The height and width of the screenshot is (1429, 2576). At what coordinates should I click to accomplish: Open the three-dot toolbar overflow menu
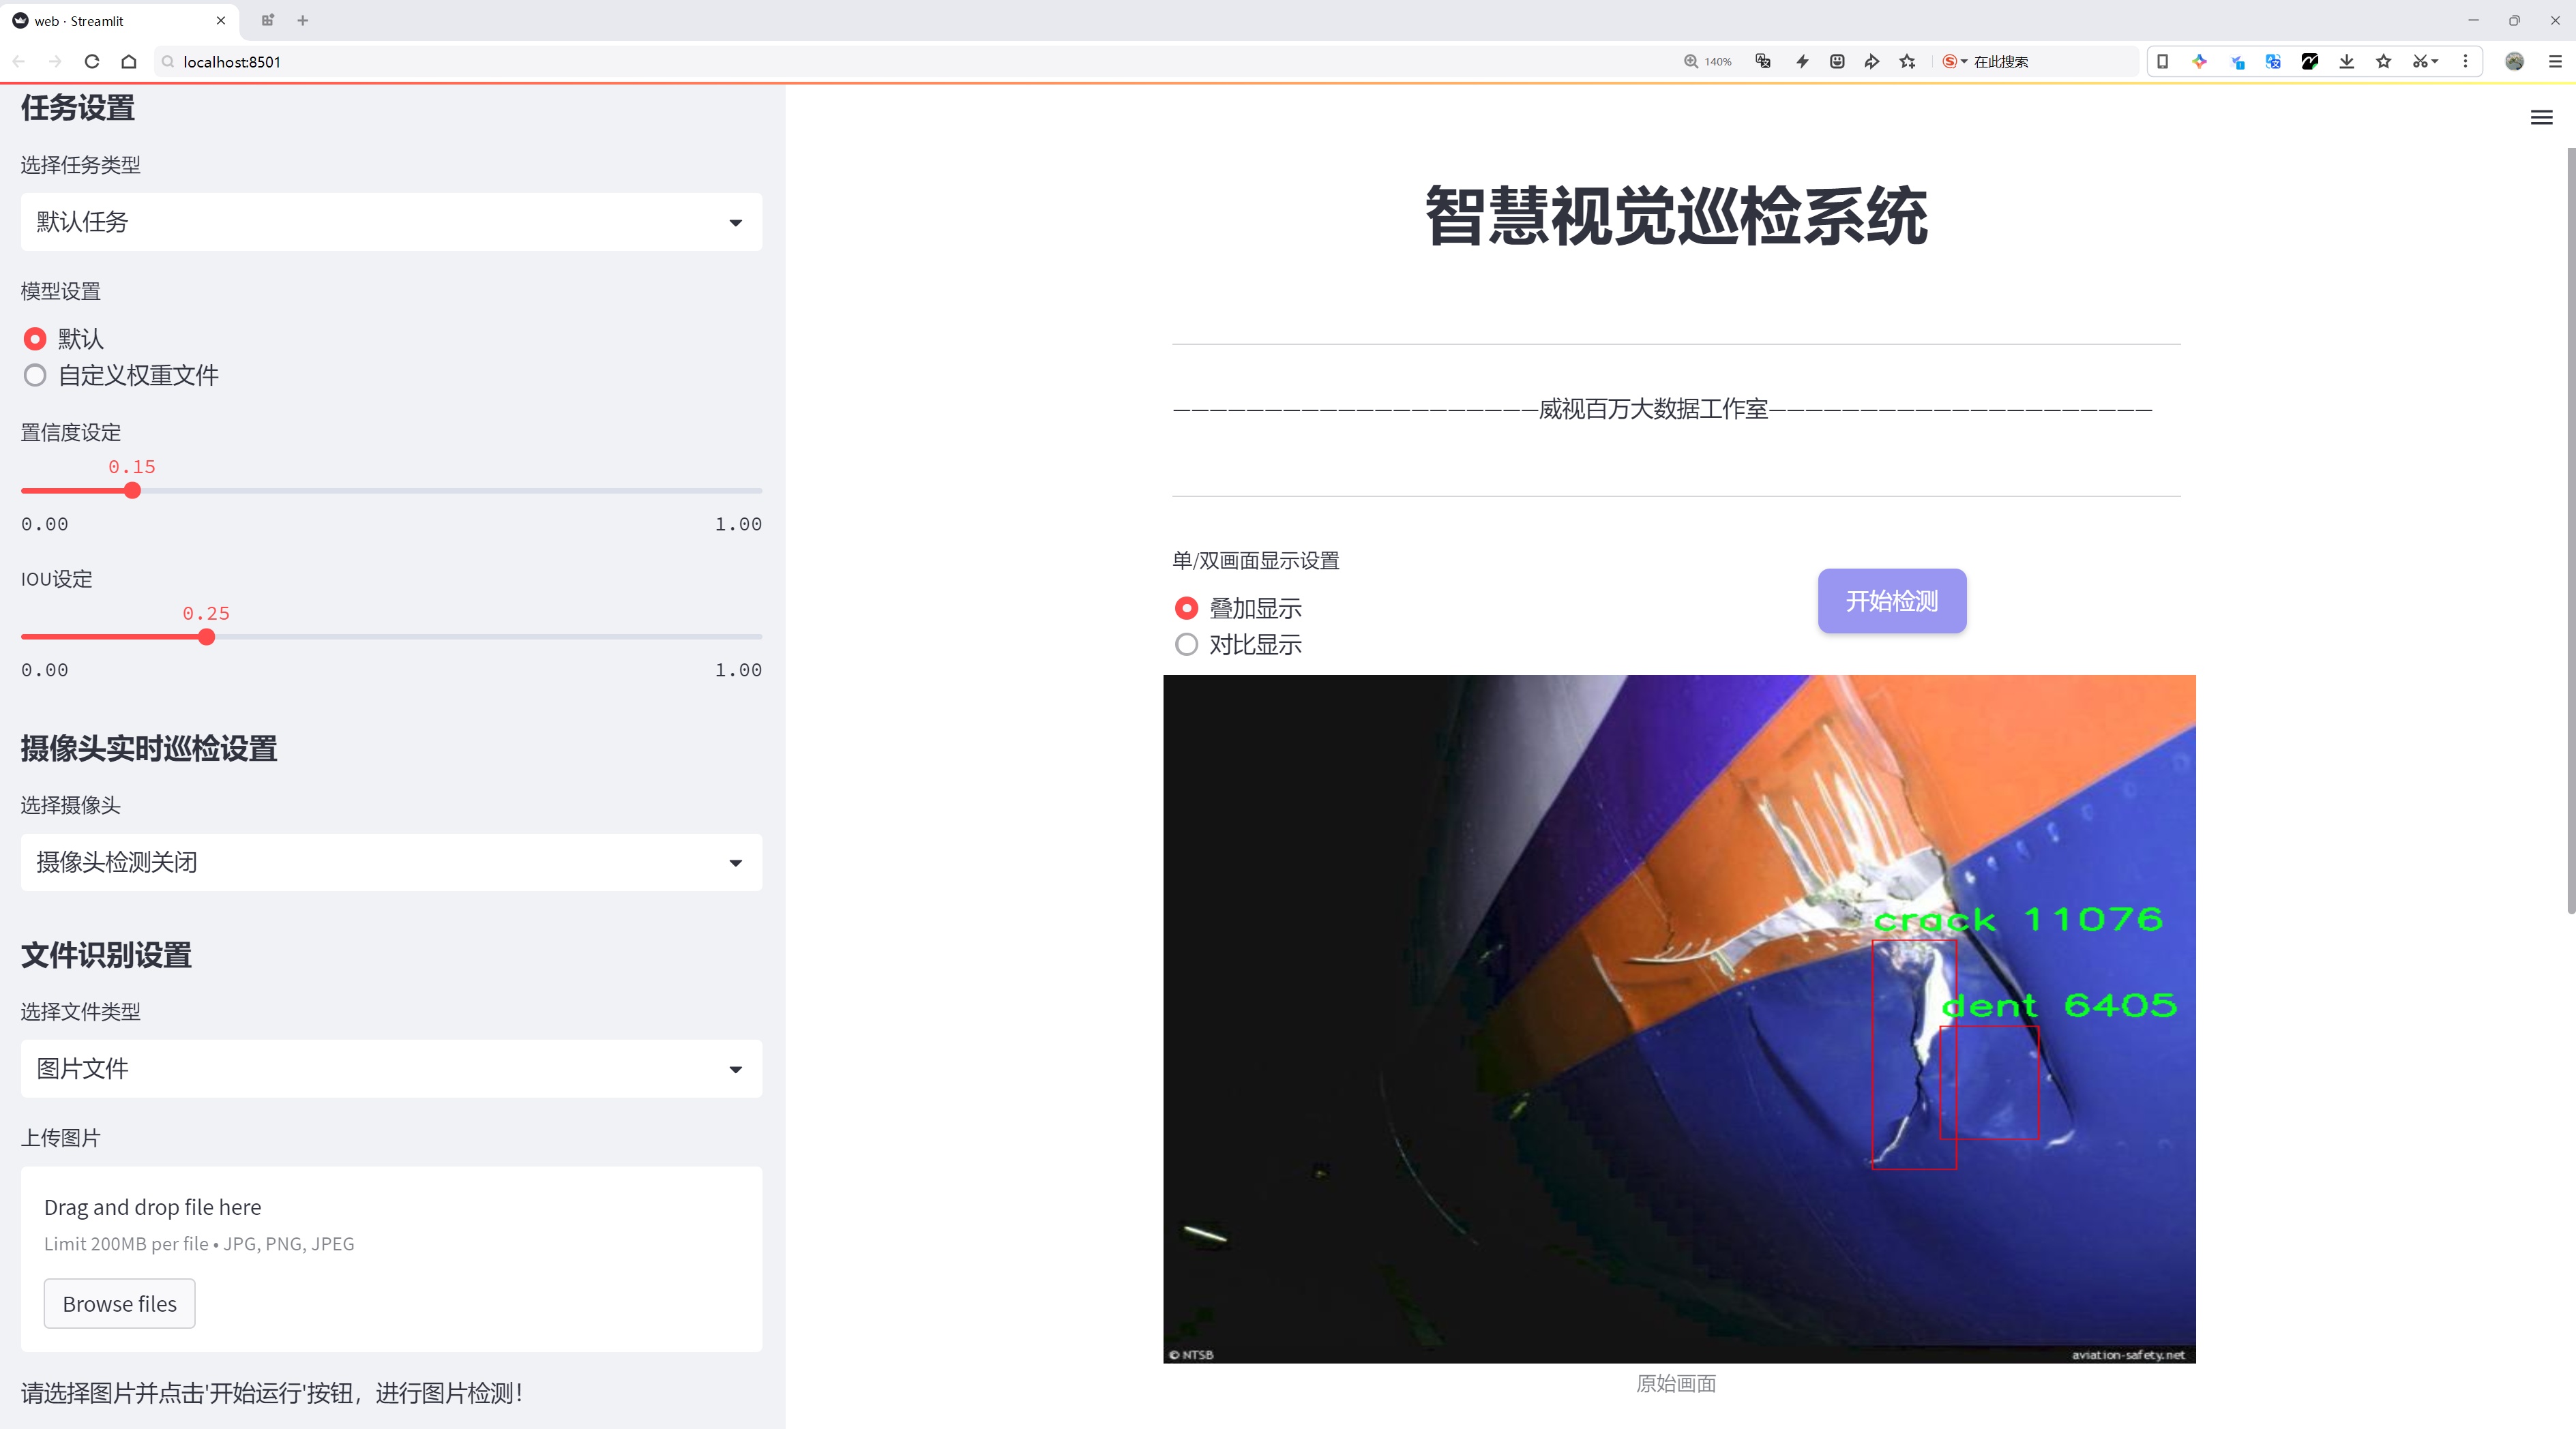point(2465,61)
